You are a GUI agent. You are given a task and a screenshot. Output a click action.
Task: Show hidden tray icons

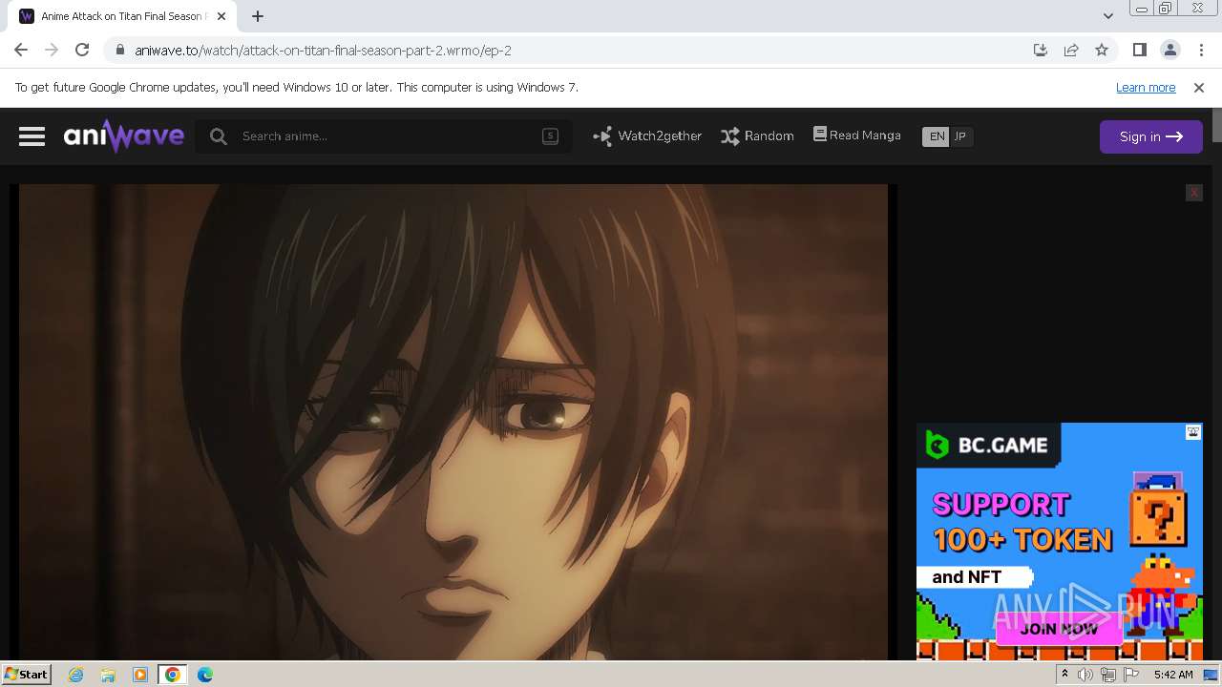[1064, 675]
